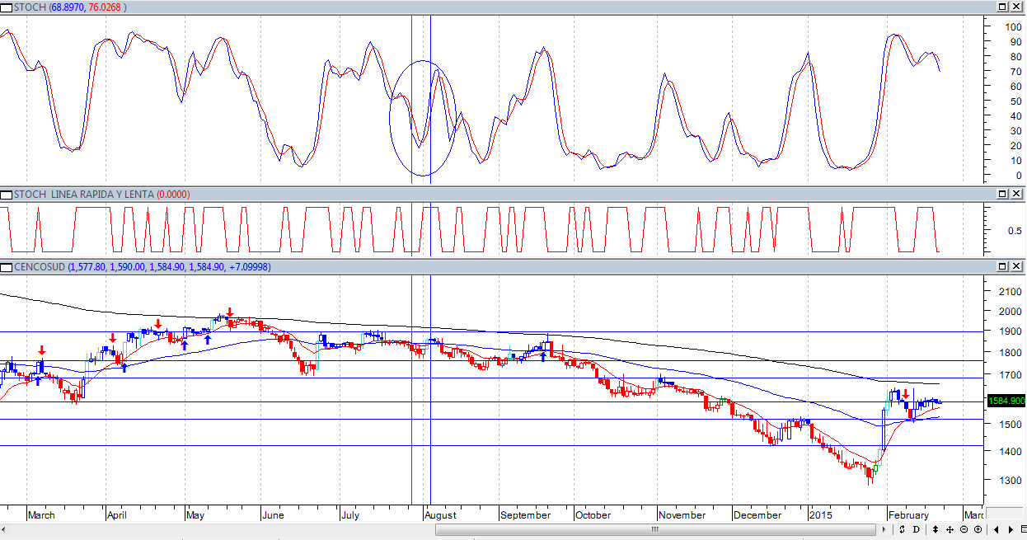Viewport: 1027px width, 540px height.
Task: Click the vertical double-arrow scale icon
Action: pos(936,529)
